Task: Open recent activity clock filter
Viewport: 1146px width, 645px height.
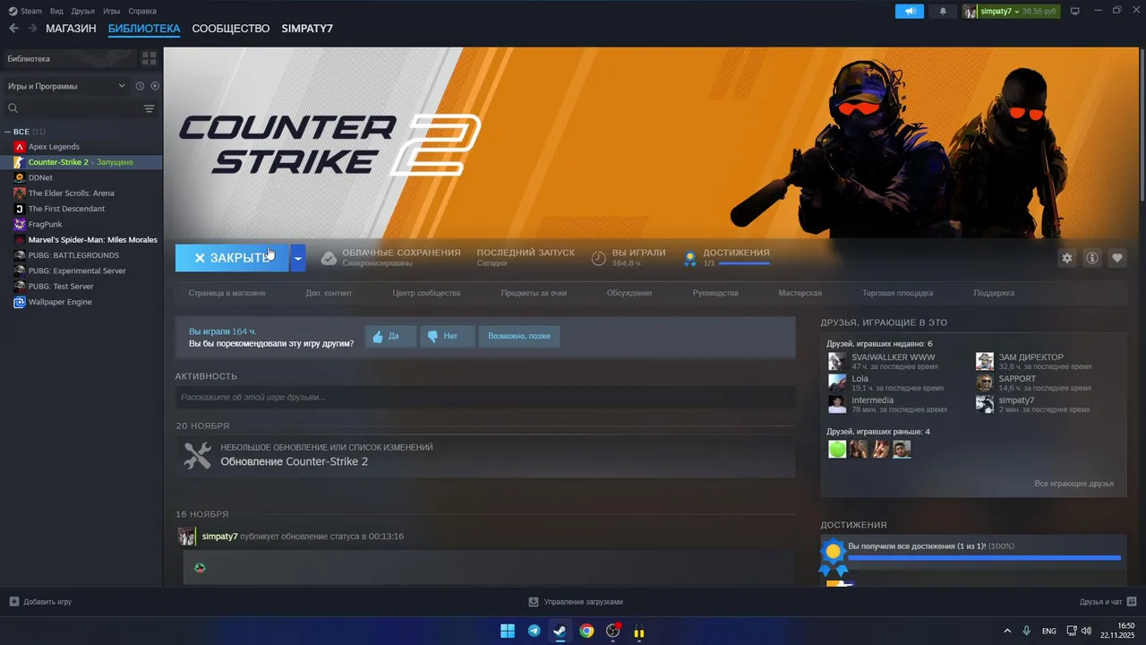Action: pyautogui.click(x=140, y=86)
